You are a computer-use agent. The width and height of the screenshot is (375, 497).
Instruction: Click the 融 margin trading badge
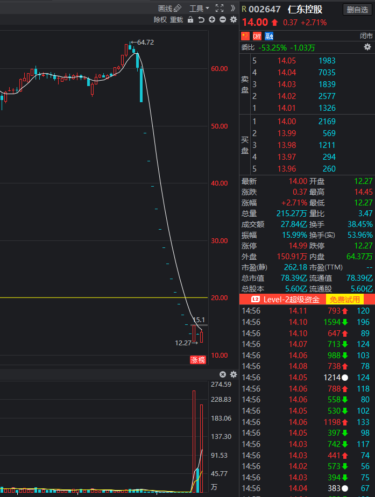(269, 36)
